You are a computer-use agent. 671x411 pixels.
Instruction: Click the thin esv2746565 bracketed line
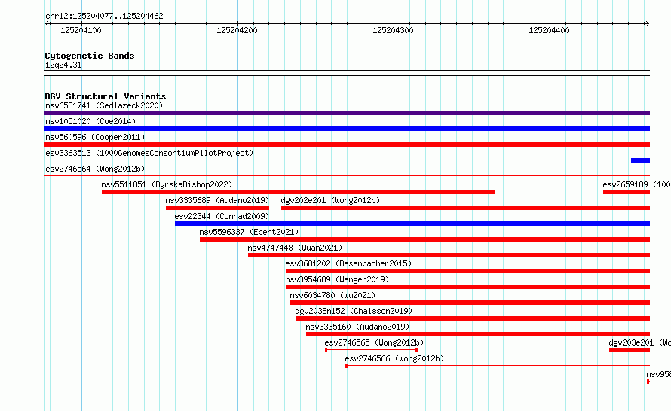click(372, 350)
